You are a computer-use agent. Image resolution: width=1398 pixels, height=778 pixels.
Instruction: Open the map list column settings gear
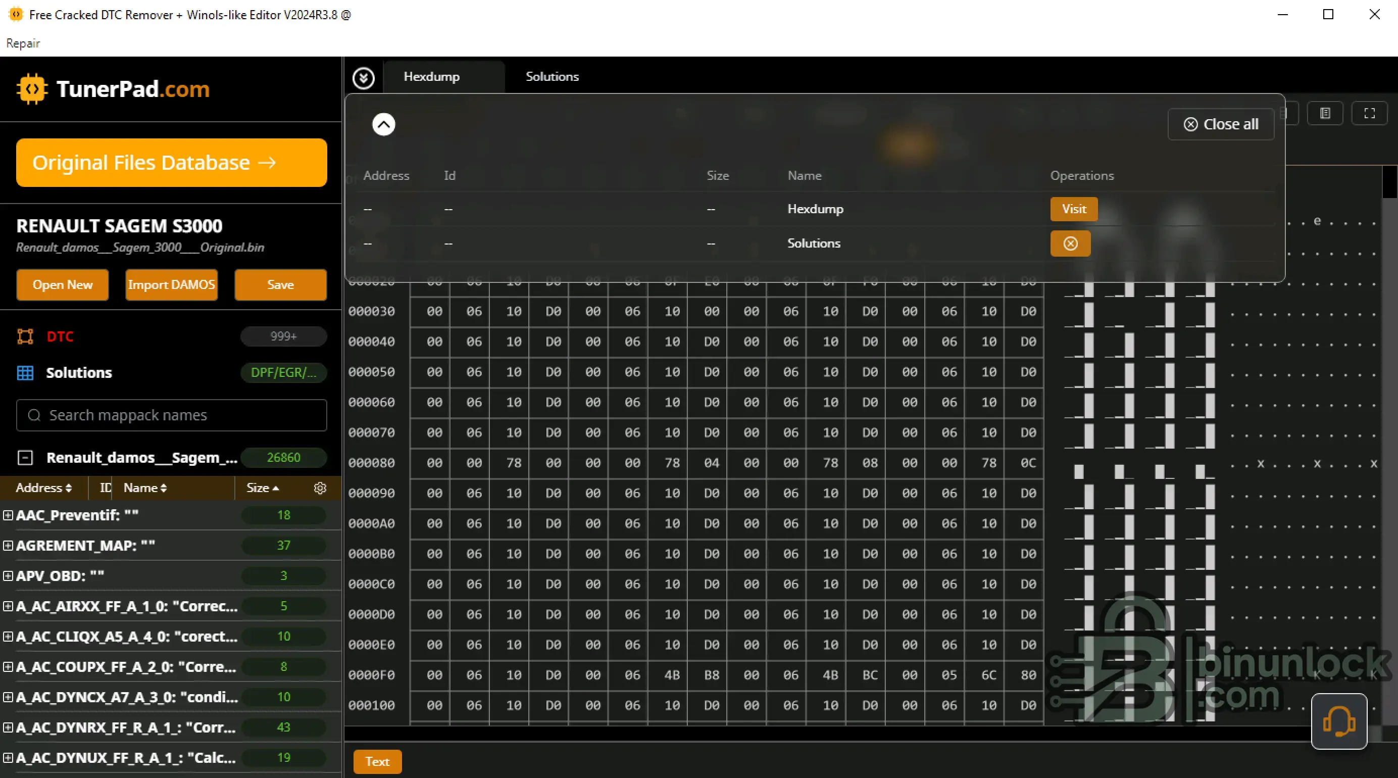pos(320,488)
